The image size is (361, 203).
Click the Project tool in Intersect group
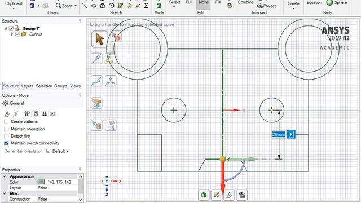coord(266,6)
